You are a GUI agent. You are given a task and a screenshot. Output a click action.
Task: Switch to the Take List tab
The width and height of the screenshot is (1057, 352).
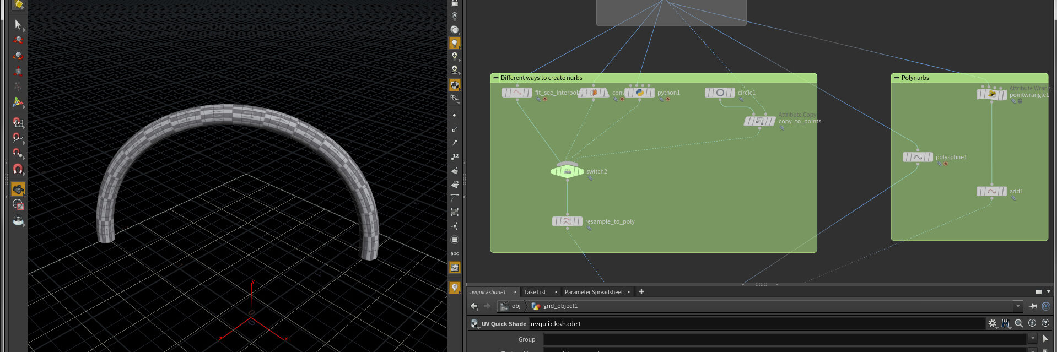point(535,292)
